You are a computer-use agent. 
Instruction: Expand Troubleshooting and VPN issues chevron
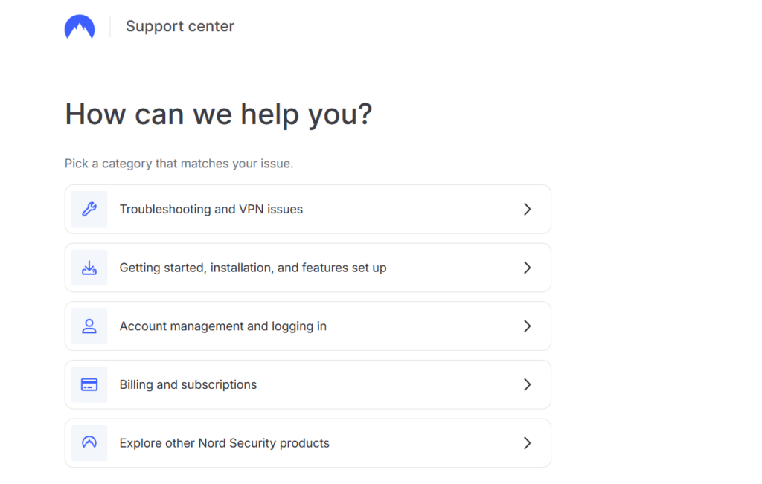527,210
